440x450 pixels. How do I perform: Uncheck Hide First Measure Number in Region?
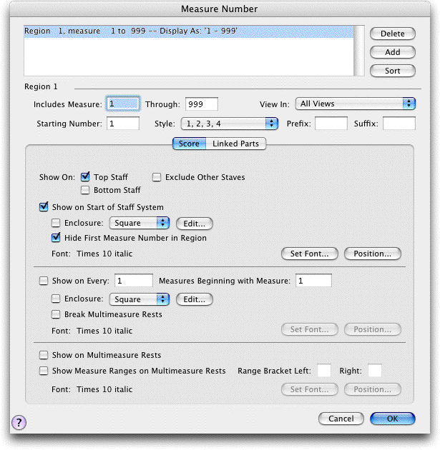click(56, 238)
